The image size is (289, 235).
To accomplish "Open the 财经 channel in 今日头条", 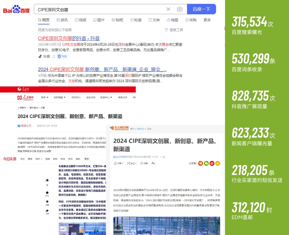I will [x=55, y=159].
